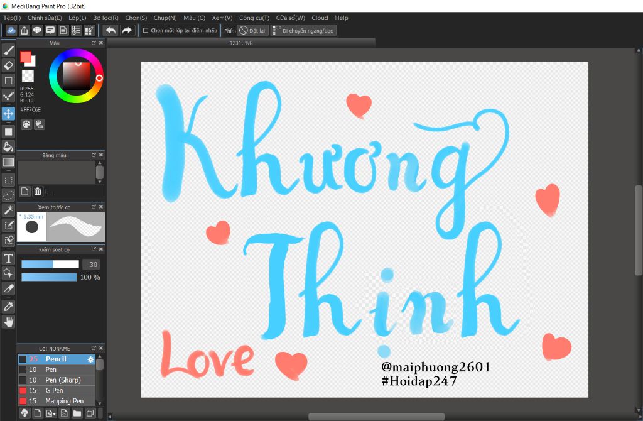Adjust the brush opacity slider

49,277
